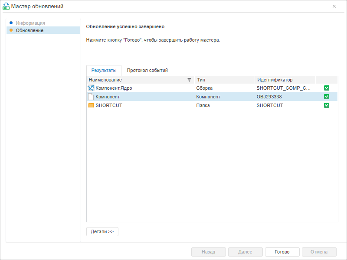Select the Информация step in sidebar
The height and width of the screenshot is (260, 347).
(30, 23)
